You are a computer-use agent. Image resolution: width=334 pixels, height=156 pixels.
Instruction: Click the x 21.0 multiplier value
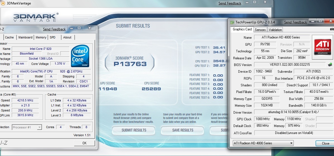pos(25,105)
